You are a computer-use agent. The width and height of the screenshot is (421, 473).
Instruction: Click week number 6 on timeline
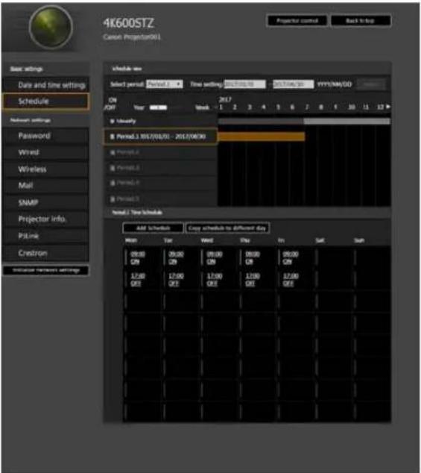[292, 107]
